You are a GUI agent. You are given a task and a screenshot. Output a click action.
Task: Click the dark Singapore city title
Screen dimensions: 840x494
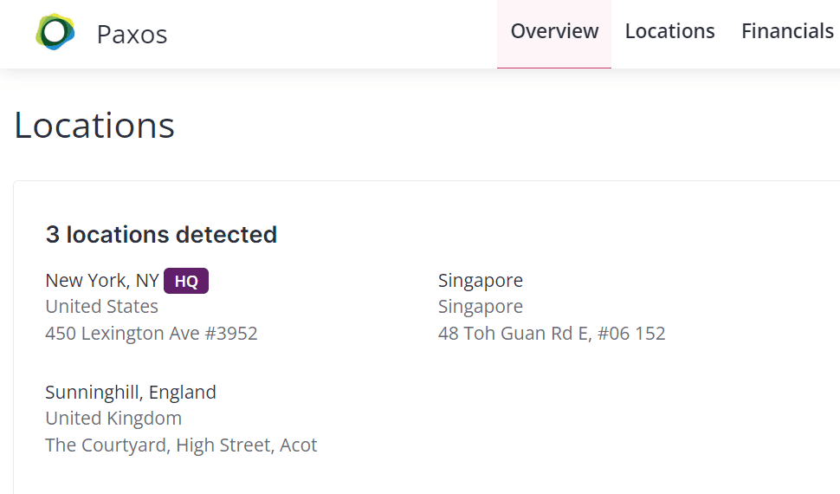(x=481, y=281)
